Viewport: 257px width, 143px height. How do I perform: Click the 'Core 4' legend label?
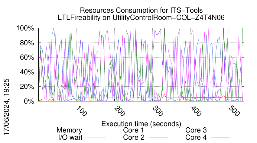tap(196, 137)
